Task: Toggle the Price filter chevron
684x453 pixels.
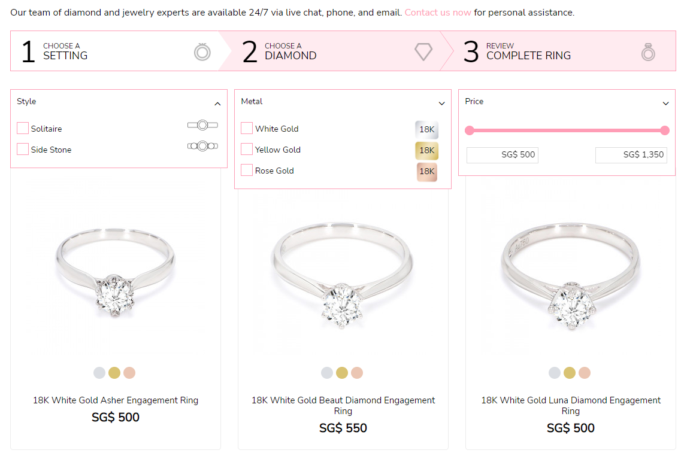Action: click(665, 104)
